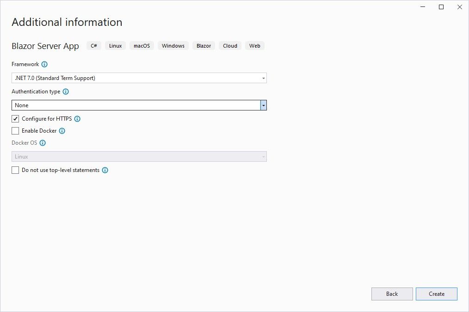Click the Blazor tag
Image resolution: width=469 pixels, height=312 pixels.
coord(204,46)
